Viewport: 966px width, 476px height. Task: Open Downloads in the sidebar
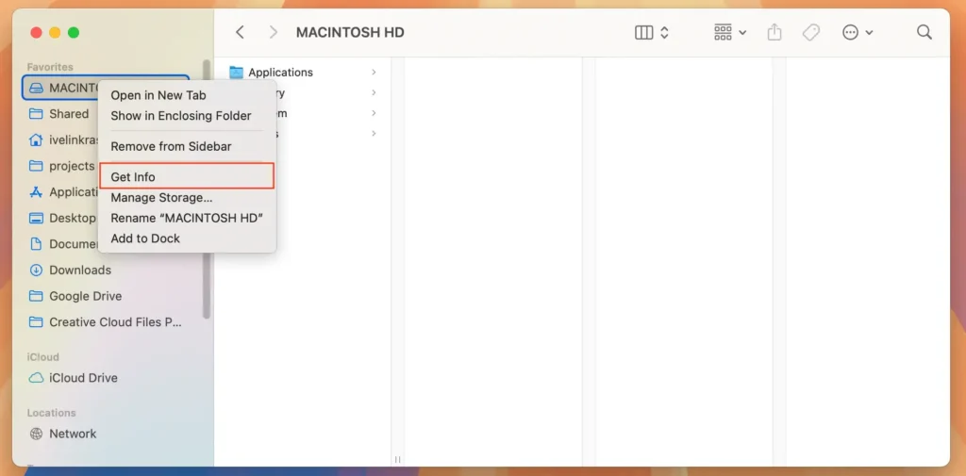tap(80, 270)
